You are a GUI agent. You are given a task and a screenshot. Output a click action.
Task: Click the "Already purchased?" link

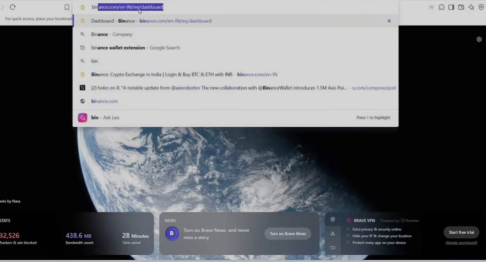click(x=461, y=243)
